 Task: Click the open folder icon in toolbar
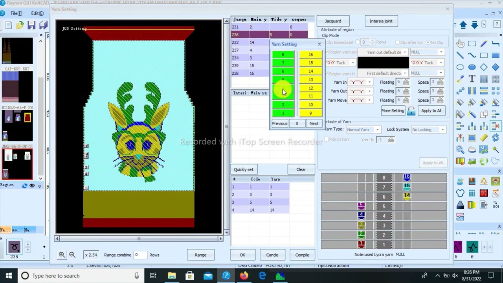[x=20, y=25]
